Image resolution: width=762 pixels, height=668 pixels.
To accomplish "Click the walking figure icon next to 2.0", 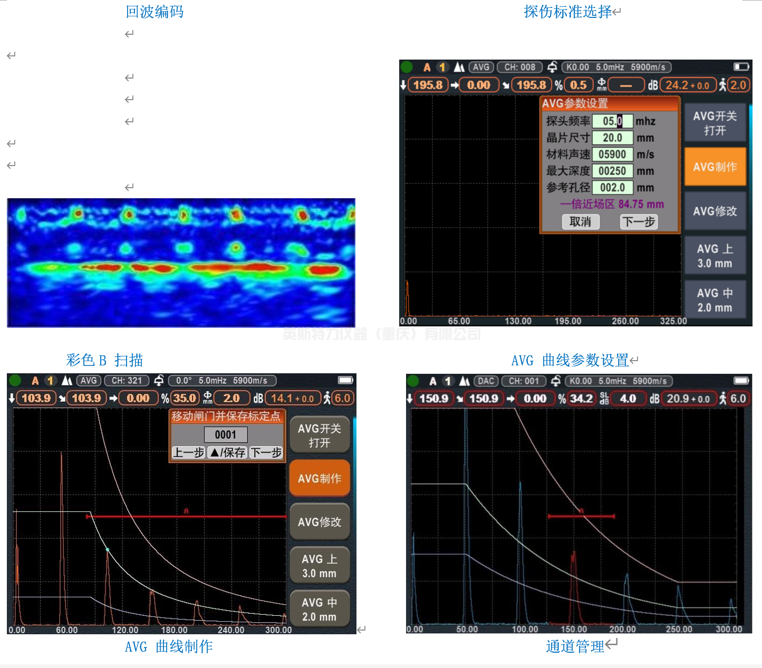I will tap(722, 85).
